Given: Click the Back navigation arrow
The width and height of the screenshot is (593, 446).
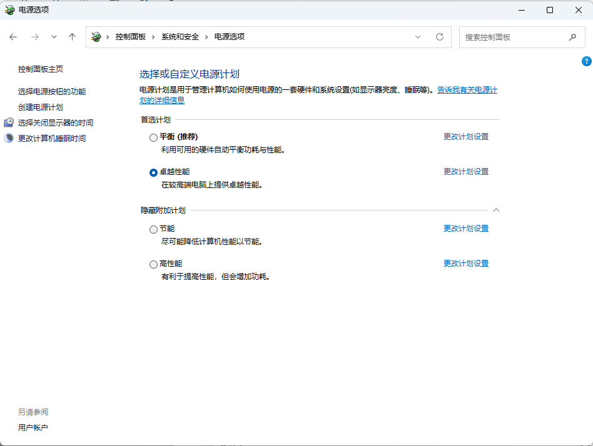Looking at the screenshot, I should pyautogui.click(x=14, y=37).
